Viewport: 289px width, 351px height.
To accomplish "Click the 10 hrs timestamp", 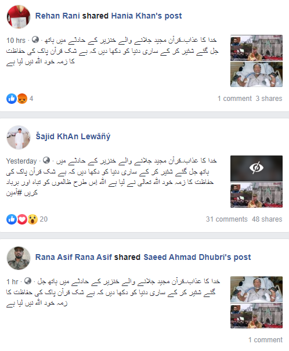I will 16,41.
